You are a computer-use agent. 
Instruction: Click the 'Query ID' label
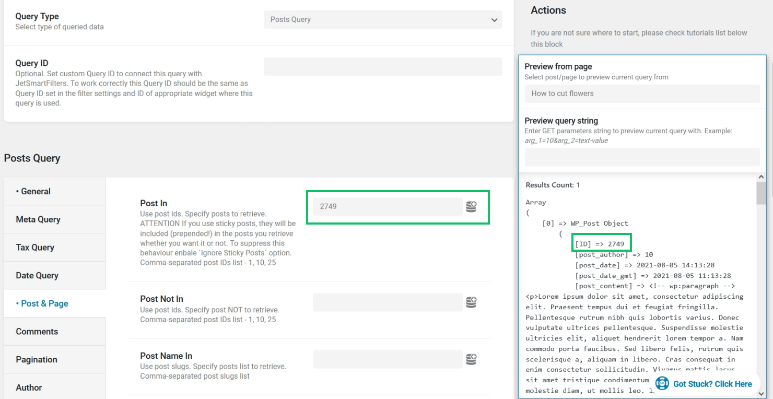tap(32, 63)
